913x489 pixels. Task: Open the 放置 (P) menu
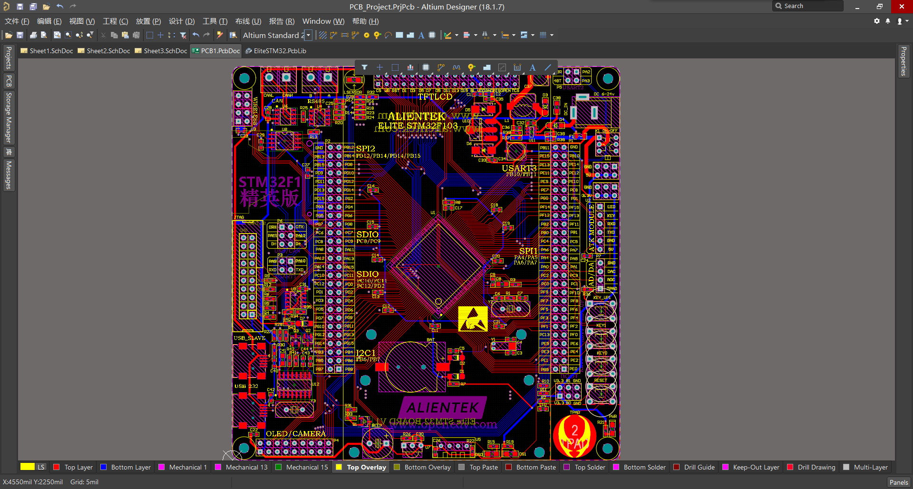(148, 21)
